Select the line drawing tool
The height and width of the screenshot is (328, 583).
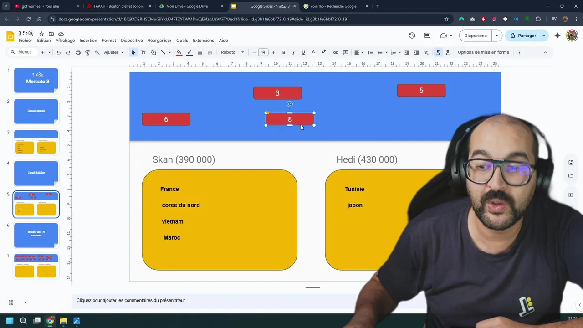tap(163, 52)
